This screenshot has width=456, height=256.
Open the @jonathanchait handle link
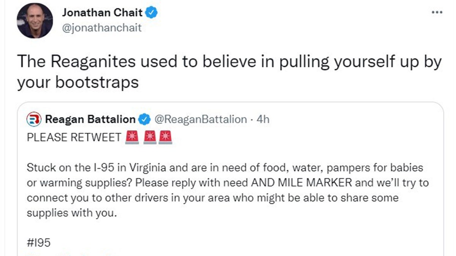point(101,28)
